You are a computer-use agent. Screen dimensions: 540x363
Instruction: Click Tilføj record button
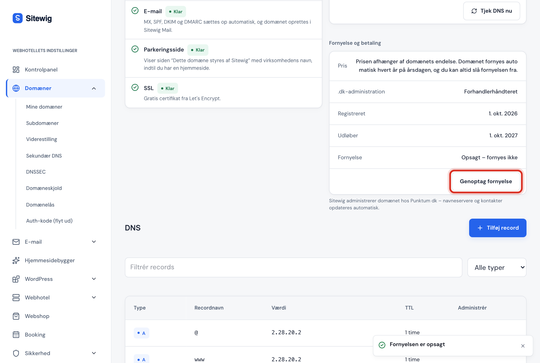[498, 228]
